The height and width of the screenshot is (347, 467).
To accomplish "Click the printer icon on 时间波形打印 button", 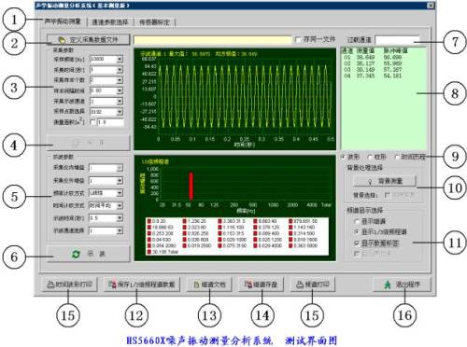I will coord(50,285).
